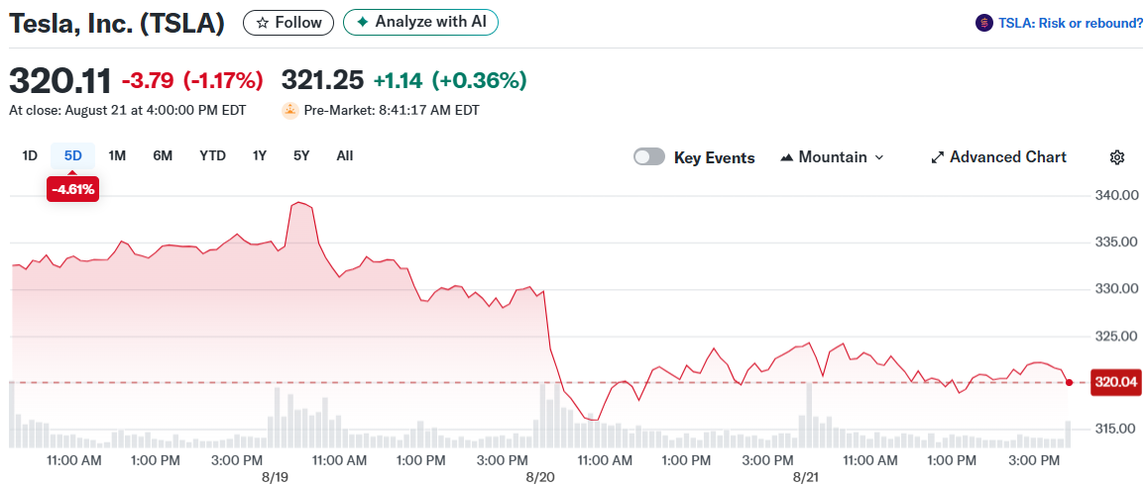
Task: Open the Mountain chart style dropdown
Action: click(833, 157)
